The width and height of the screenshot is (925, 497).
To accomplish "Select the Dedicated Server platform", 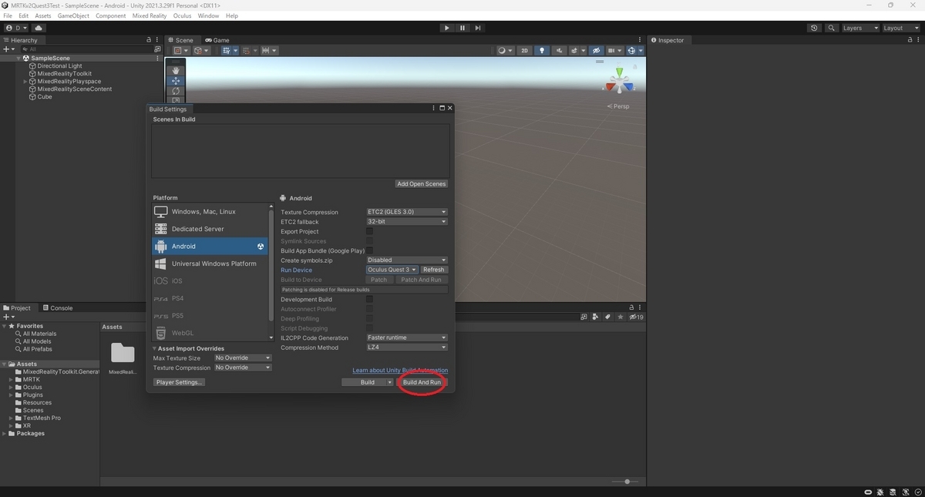I will 210,229.
